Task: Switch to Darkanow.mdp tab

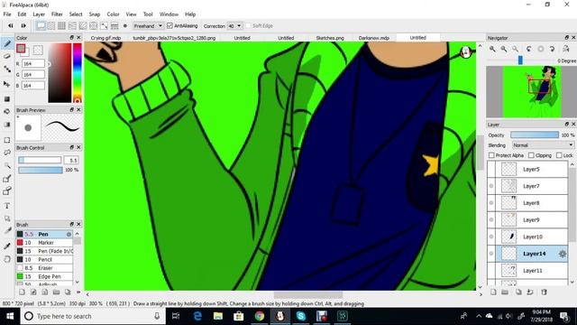Action: (374, 38)
